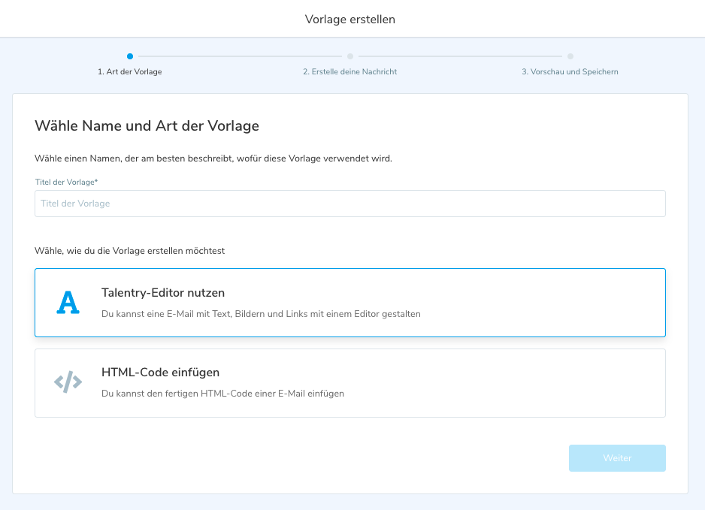The width and height of the screenshot is (705, 510).
Task: Focus the 'Titel der Vorlage' input field
Action: [349, 204]
